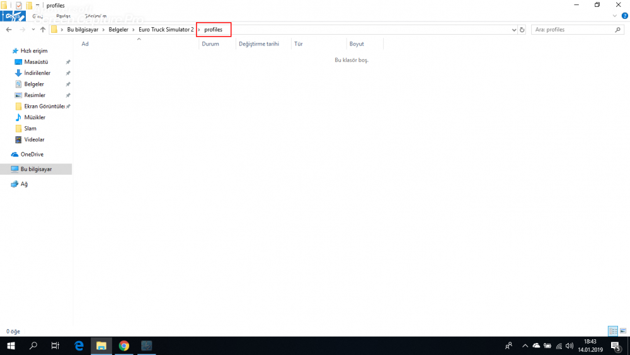630x355 pixels.
Task: Switch to details view in status bar
Action: [613, 331]
